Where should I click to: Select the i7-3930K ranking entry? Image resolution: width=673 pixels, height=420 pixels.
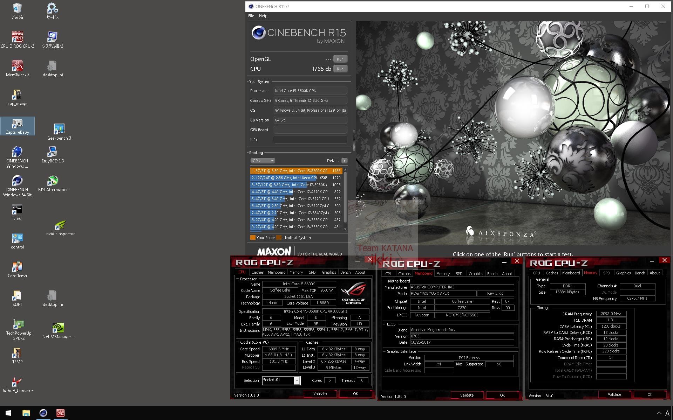tap(296, 185)
